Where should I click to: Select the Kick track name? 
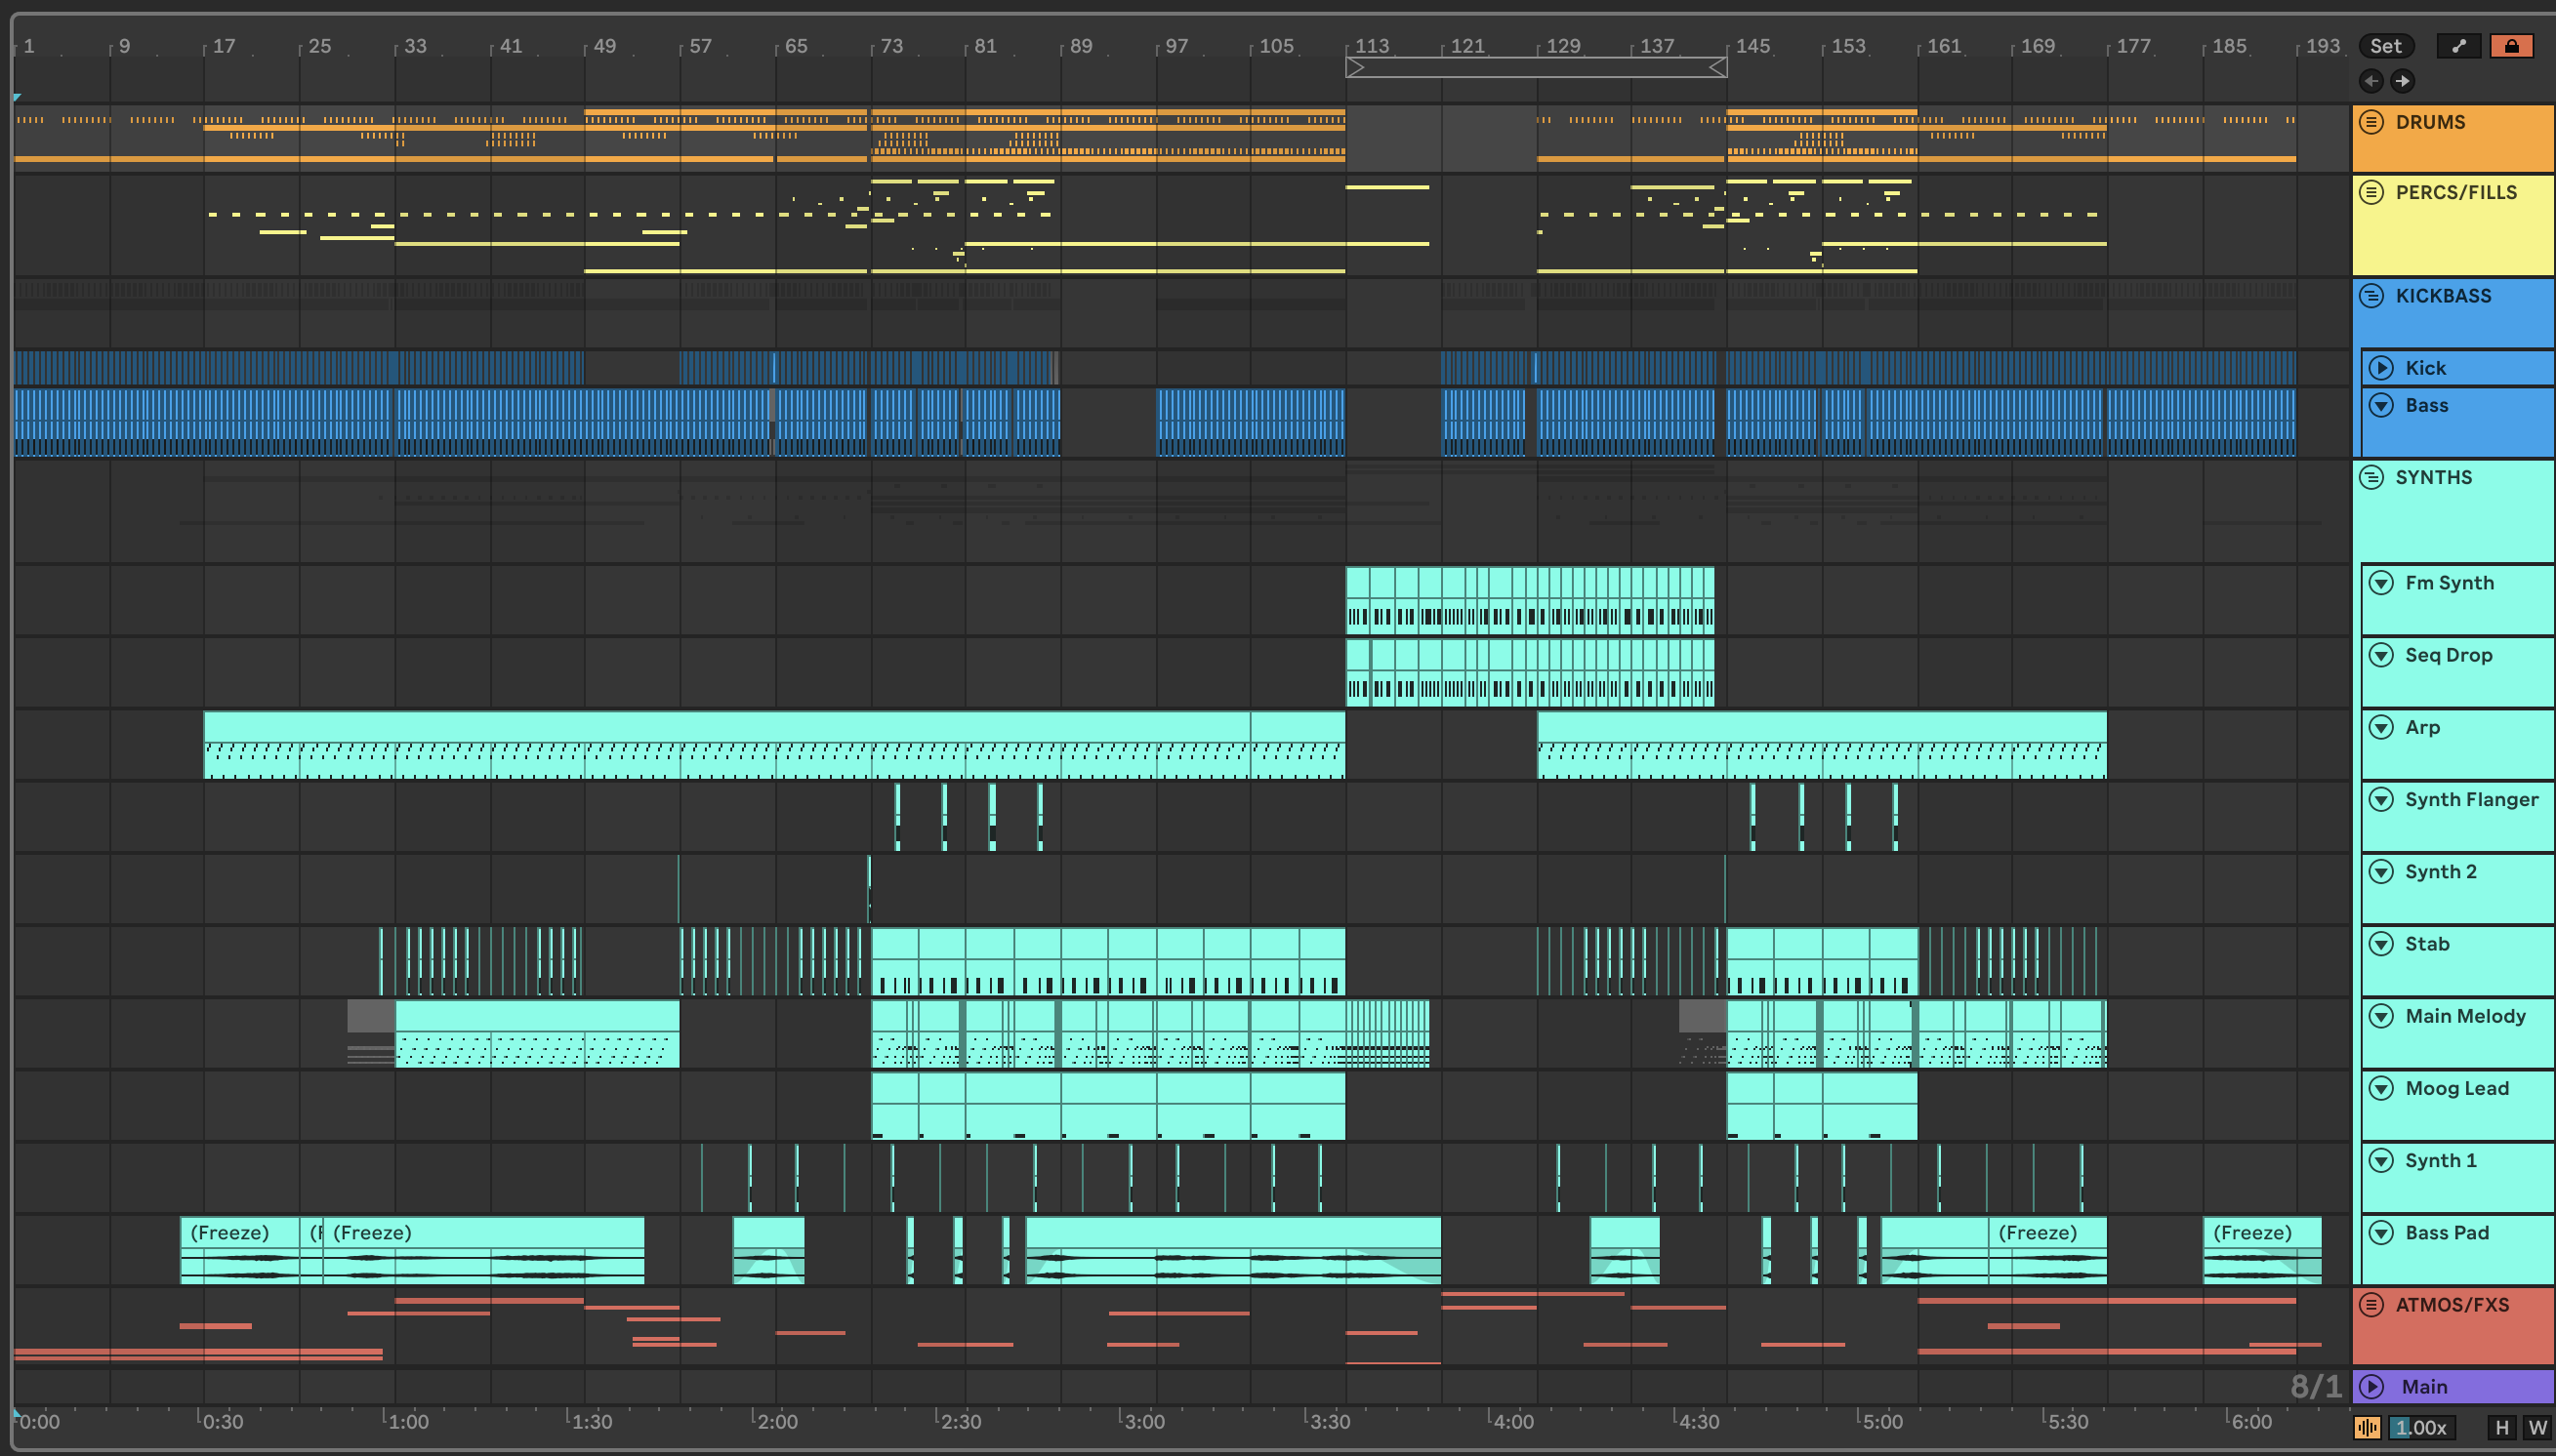[2425, 368]
